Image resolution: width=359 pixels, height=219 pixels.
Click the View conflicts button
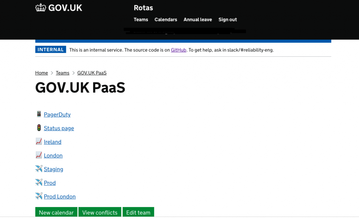pos(100,212)
